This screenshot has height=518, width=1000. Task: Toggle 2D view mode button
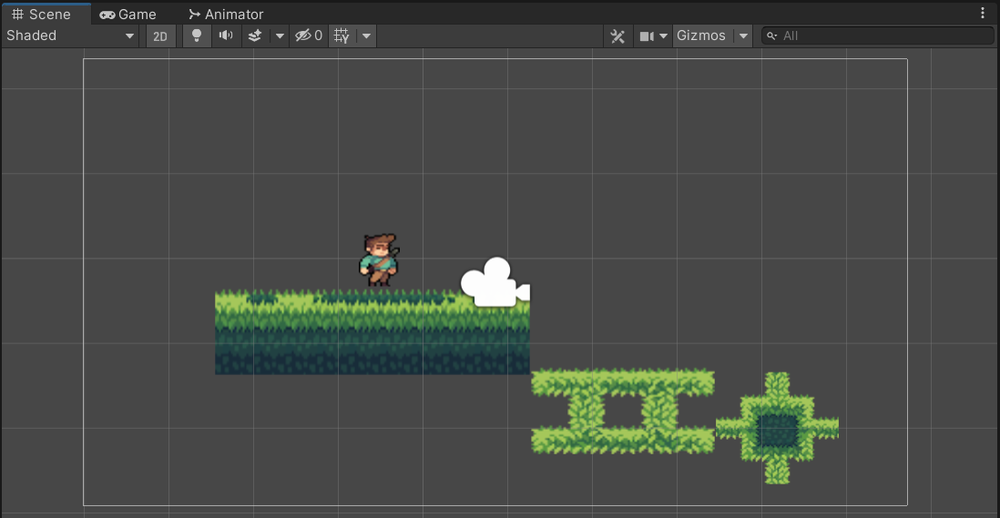(160, 36)
